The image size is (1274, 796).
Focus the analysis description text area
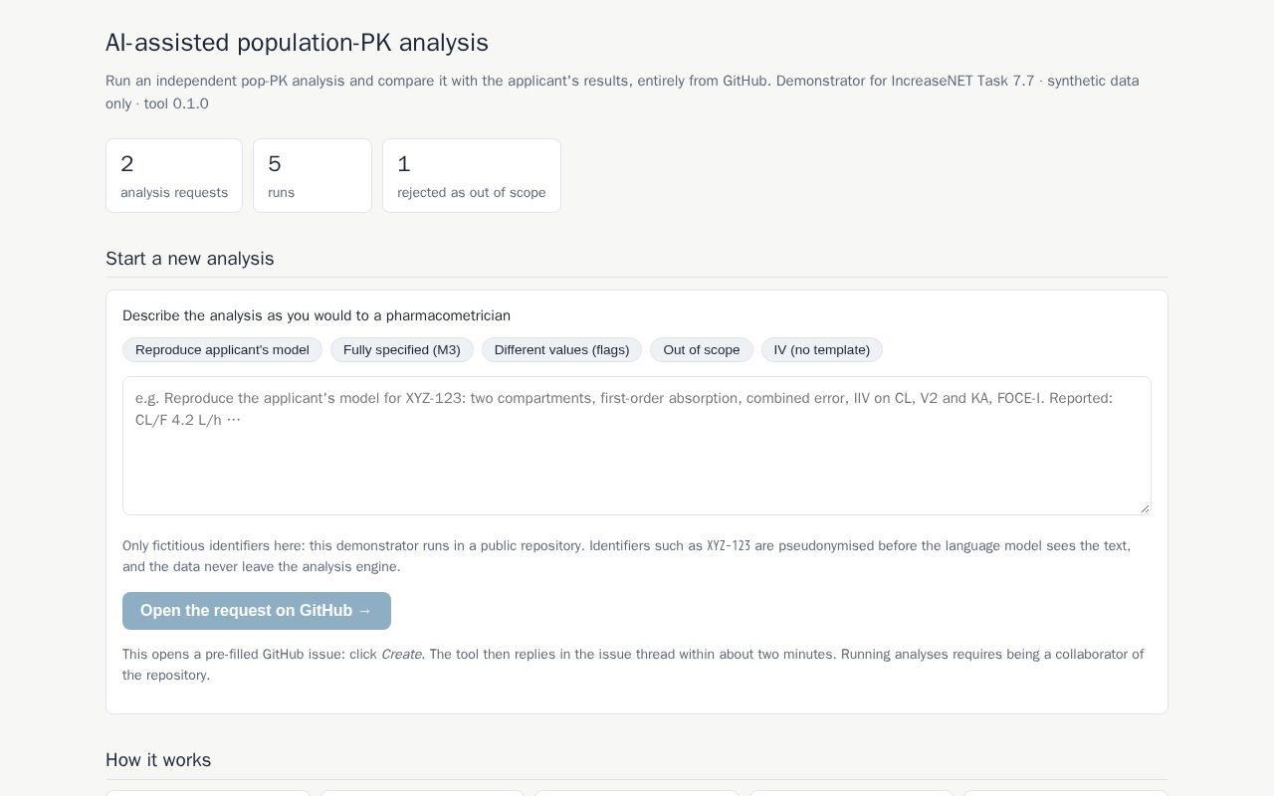(x=637, y=446)
